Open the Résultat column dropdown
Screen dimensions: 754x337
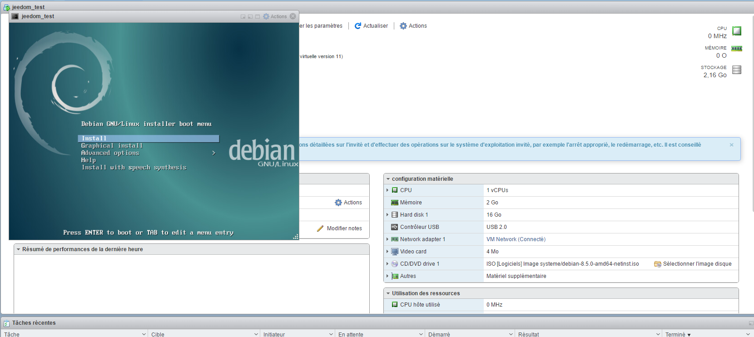658,334
